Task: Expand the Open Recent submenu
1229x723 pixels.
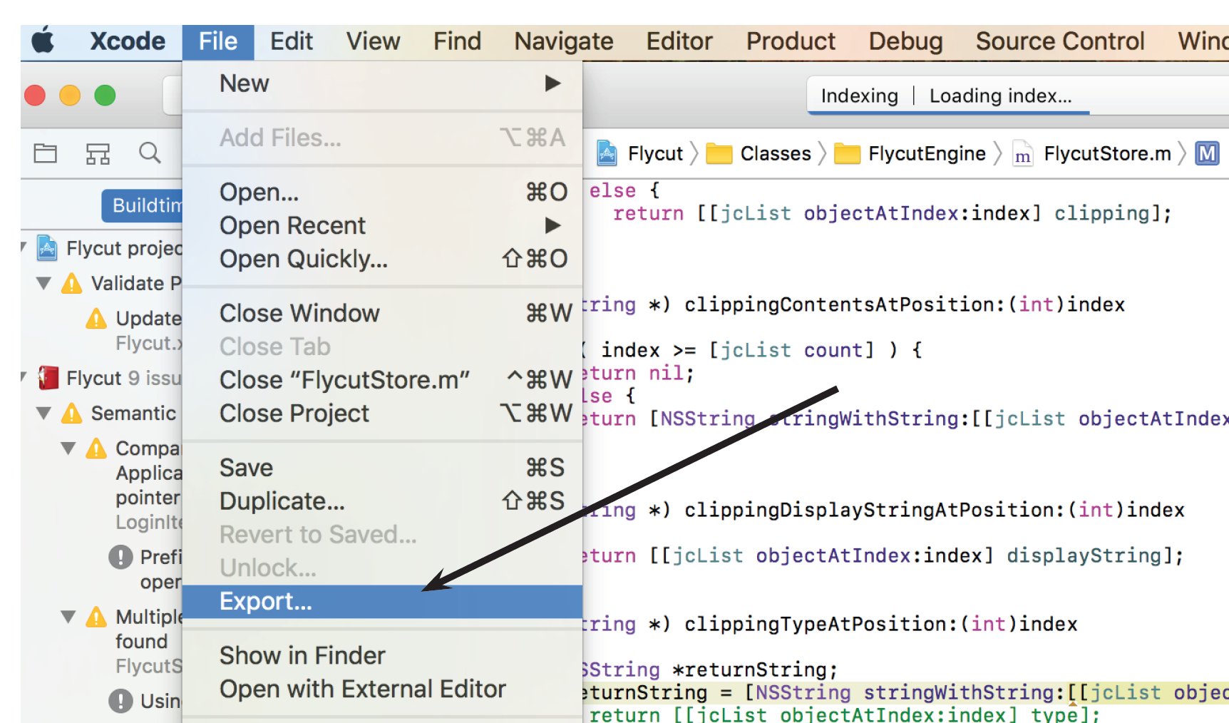Action: coord(382,225)
